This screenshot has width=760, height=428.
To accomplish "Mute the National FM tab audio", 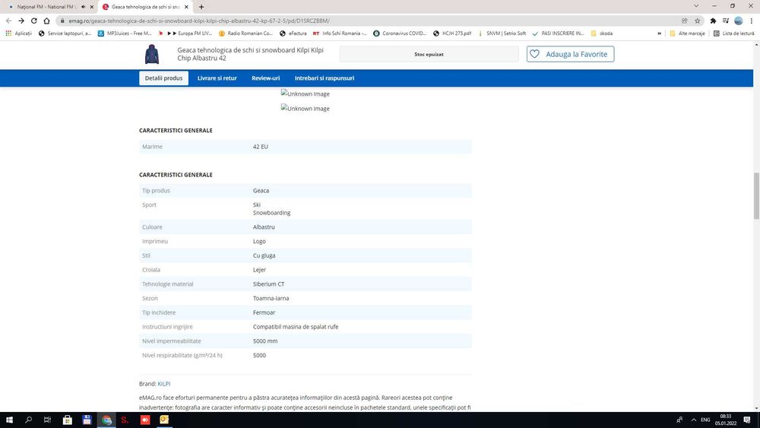I will (x=84, y=7).
